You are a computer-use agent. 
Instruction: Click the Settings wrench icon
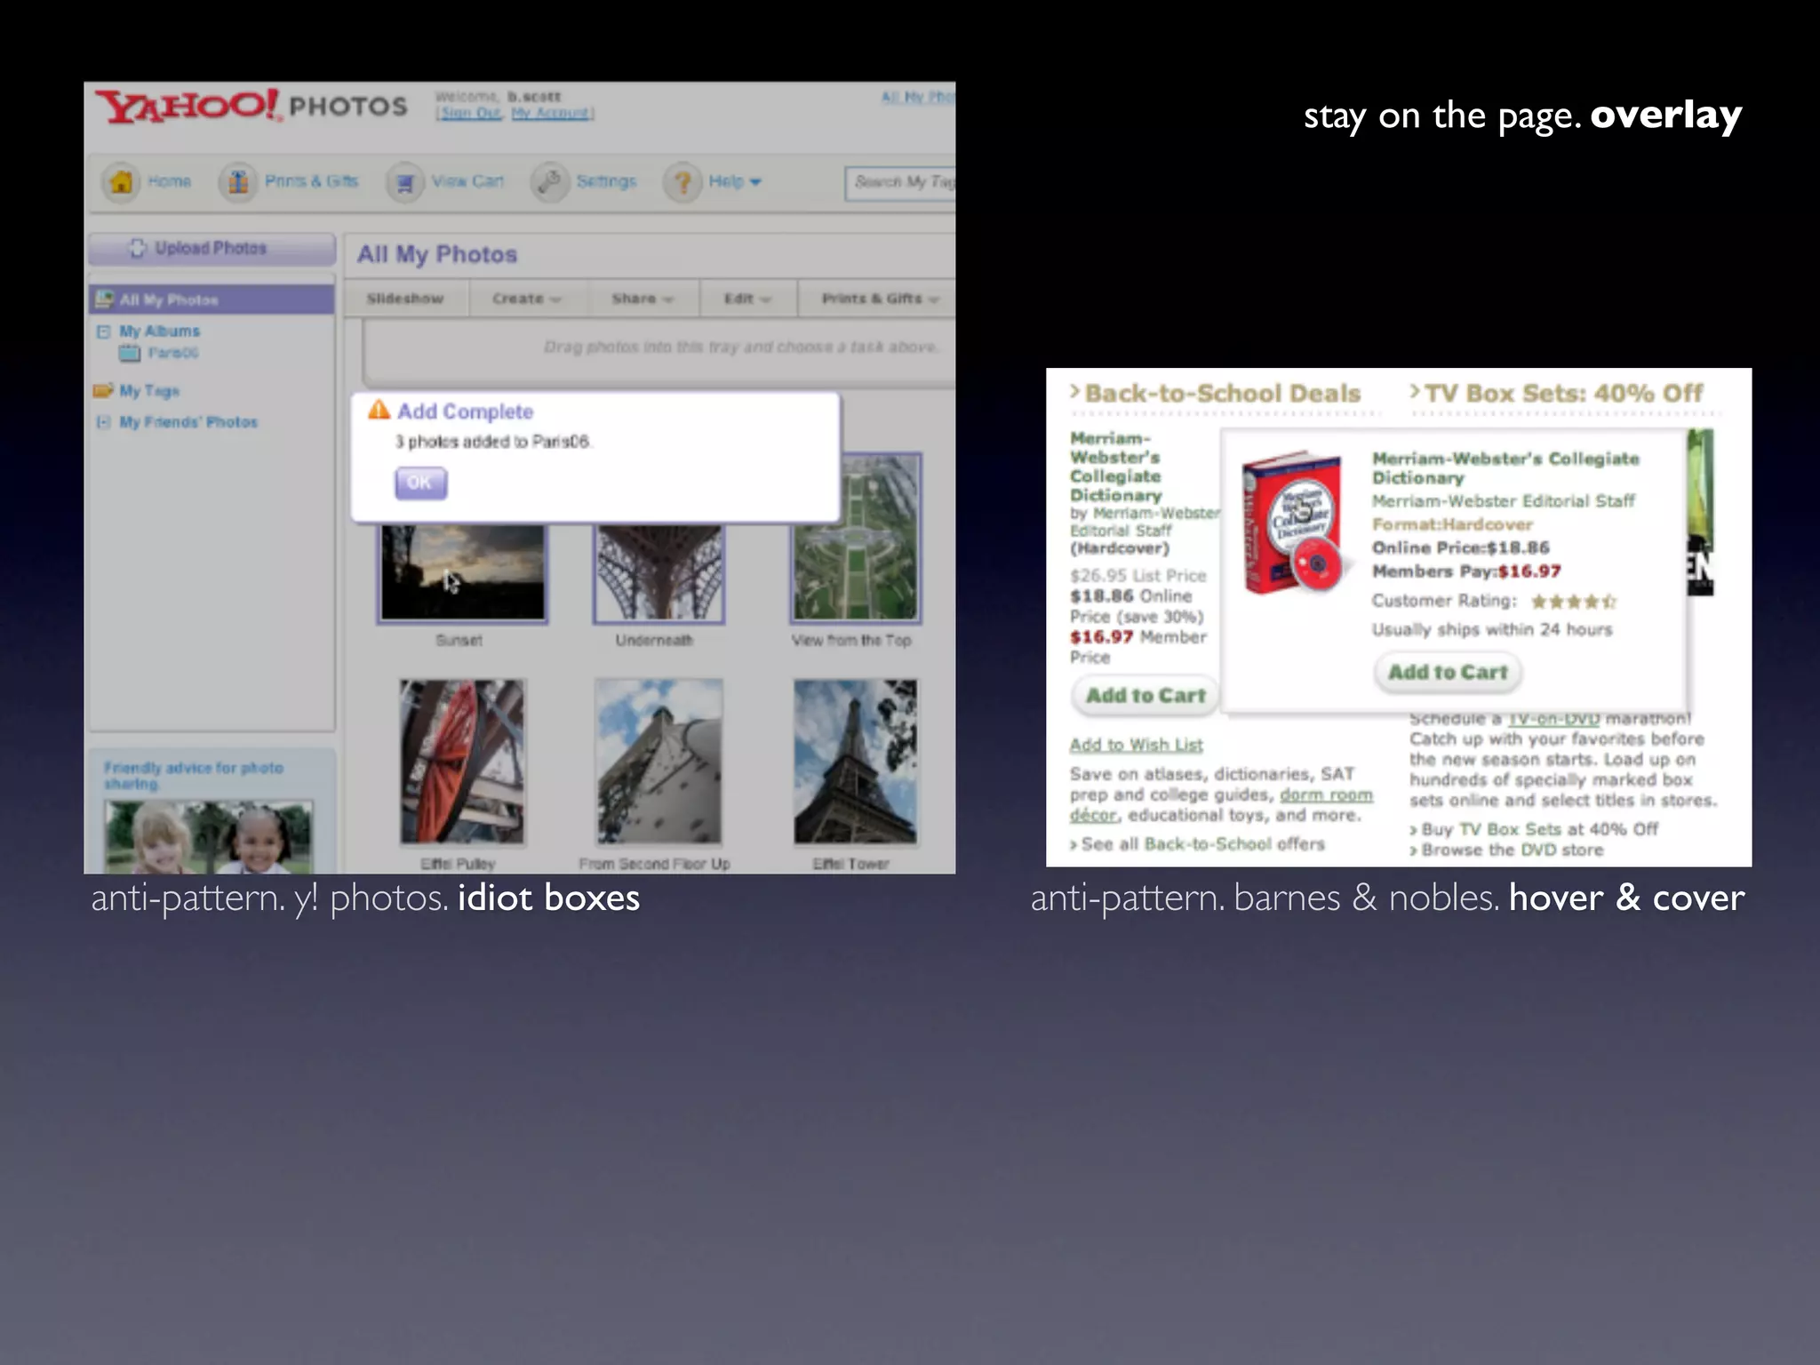pyautogui.click(x=549, y=182)
